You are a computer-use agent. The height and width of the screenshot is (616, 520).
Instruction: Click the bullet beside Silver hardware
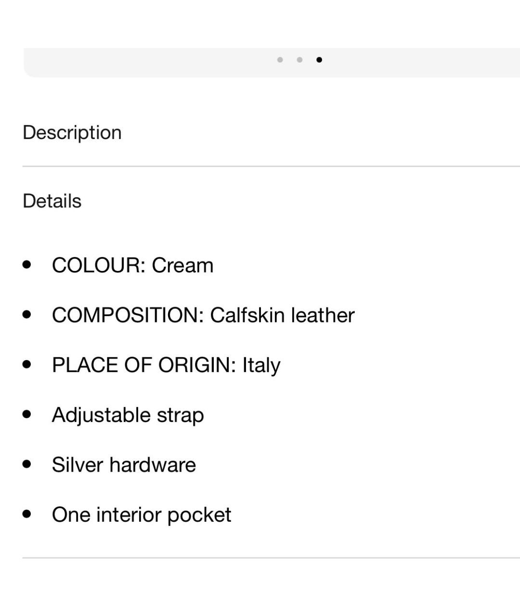[27, 464]
